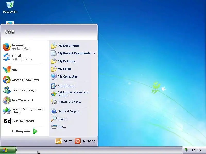Click the Run... text label

(x=62, y=127)
